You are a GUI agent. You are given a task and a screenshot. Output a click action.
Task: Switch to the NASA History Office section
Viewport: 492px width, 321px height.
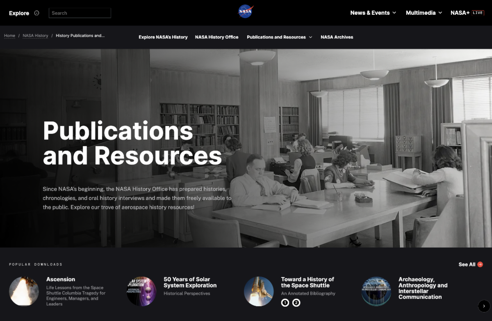point(217,37)
